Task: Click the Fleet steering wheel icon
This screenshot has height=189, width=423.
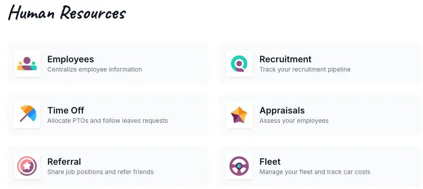Action: point(239,166)
